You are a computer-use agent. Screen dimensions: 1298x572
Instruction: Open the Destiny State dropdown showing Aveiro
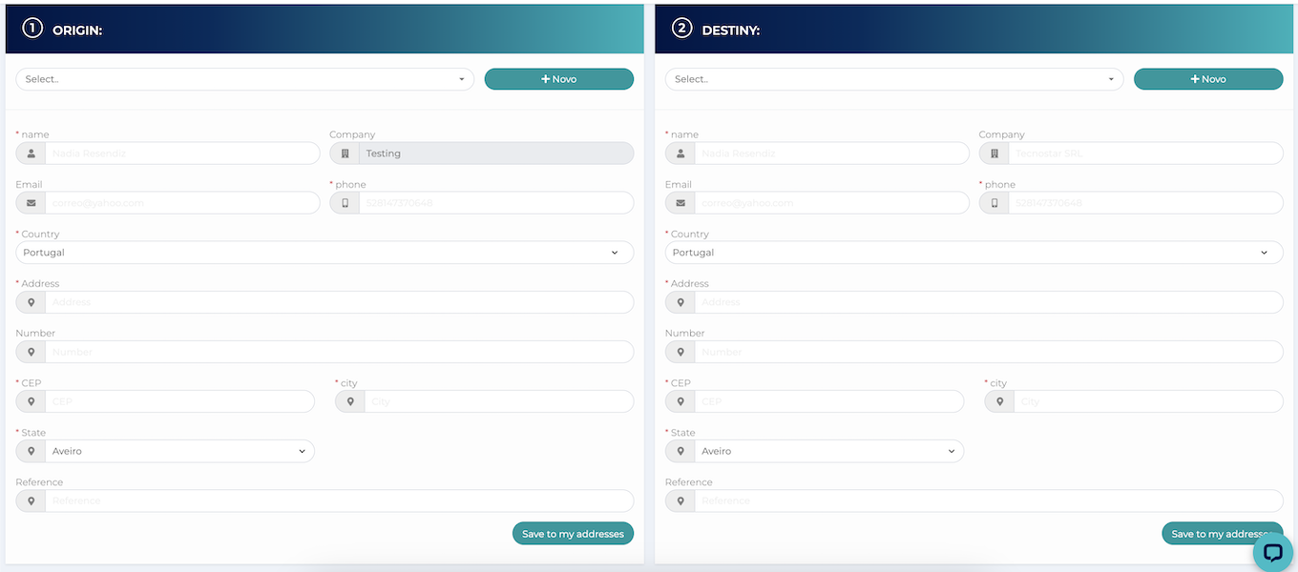827,451
